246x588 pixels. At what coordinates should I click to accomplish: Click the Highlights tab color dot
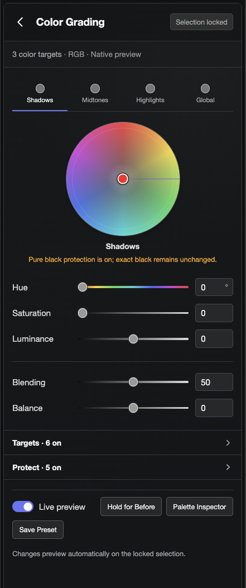point(150,88)
